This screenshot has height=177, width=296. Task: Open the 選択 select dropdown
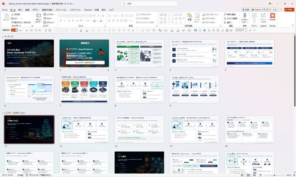click(228, 22)
